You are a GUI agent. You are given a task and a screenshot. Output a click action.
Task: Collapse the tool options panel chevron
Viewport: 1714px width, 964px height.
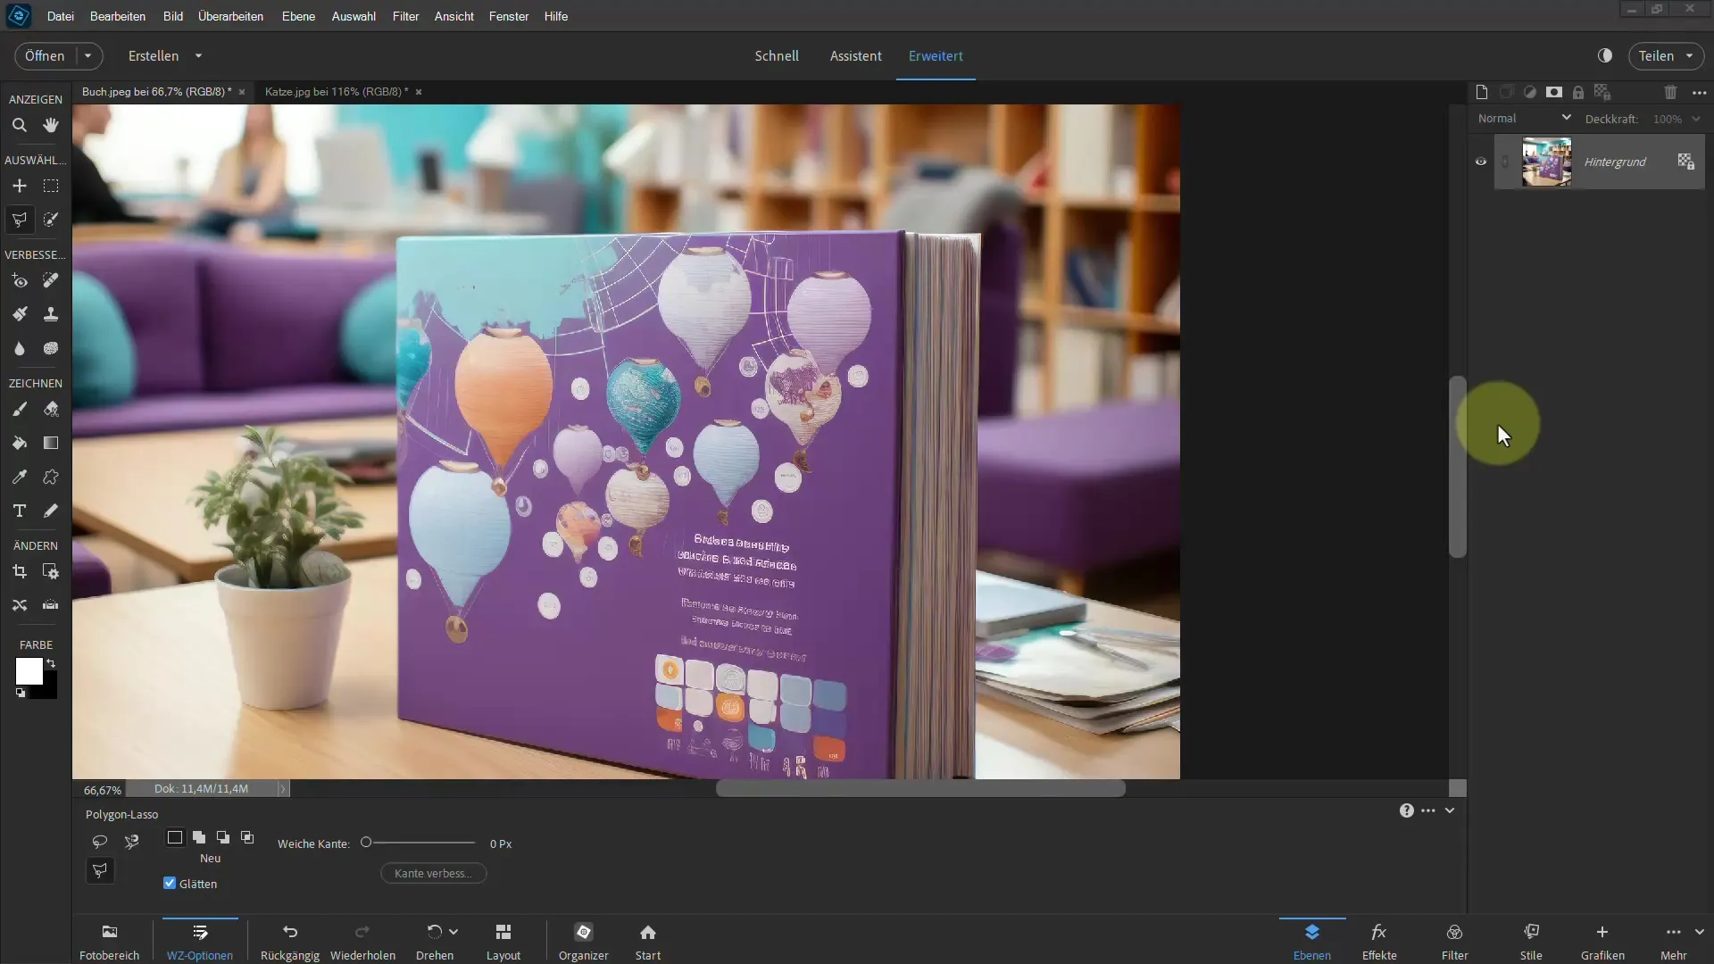[1450, 810]
